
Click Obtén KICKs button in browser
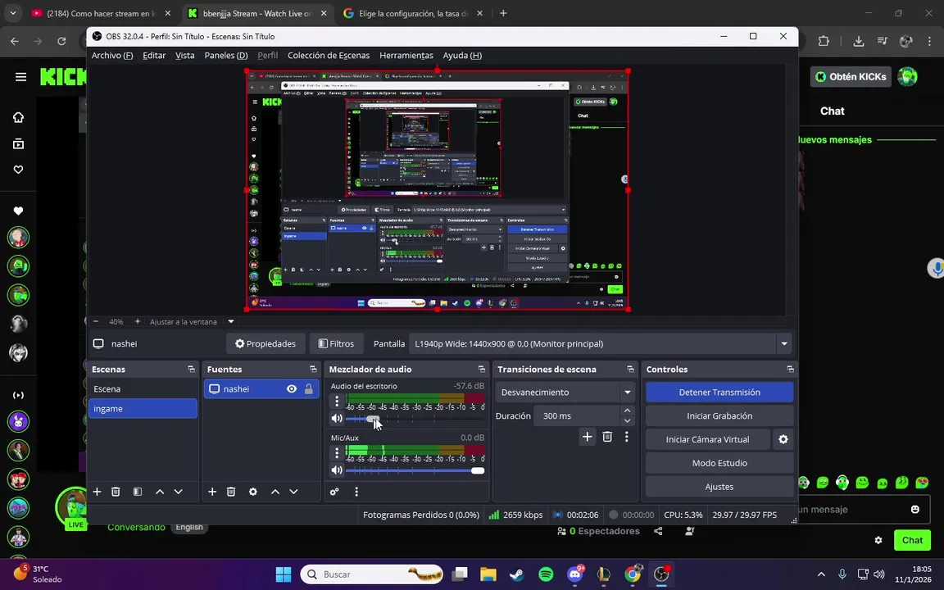851,76
